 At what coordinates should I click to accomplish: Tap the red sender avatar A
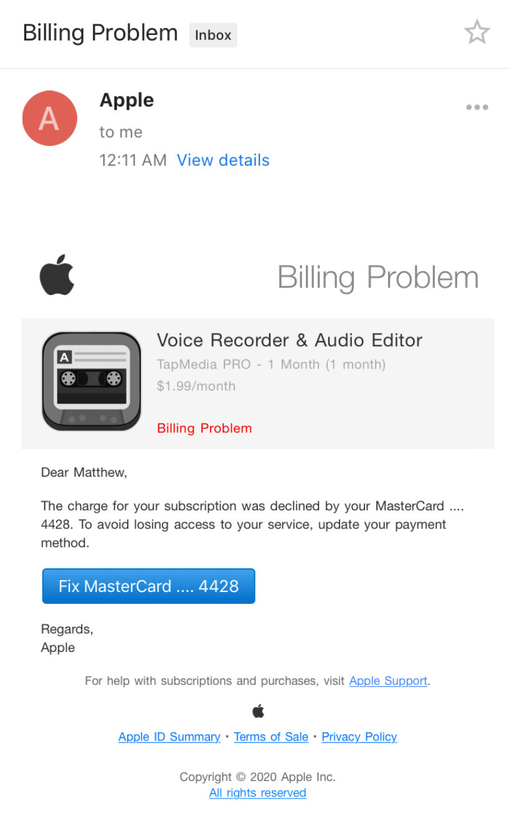pos(49,119)
